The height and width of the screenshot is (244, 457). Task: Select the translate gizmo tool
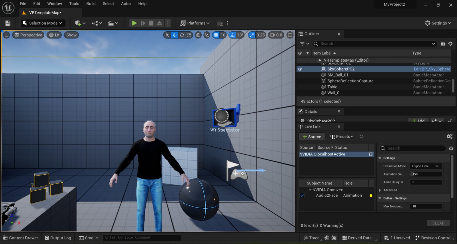click(175, 35)
